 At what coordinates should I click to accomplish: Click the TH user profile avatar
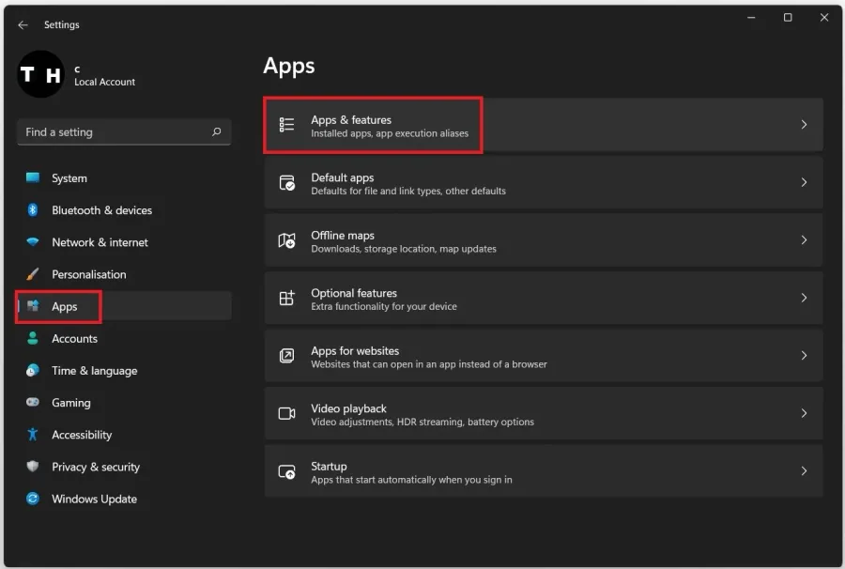point(41,74)
